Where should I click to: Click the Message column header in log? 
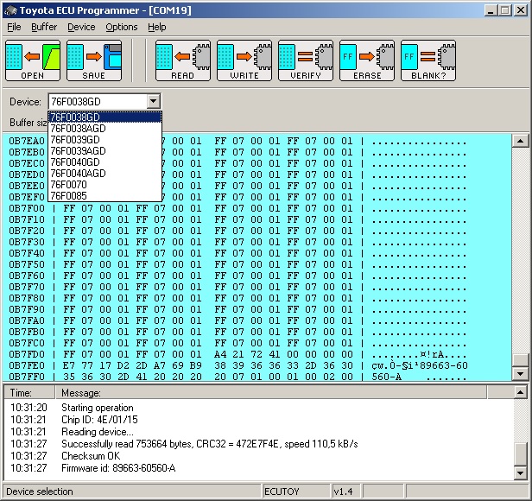tap(82, 393)
